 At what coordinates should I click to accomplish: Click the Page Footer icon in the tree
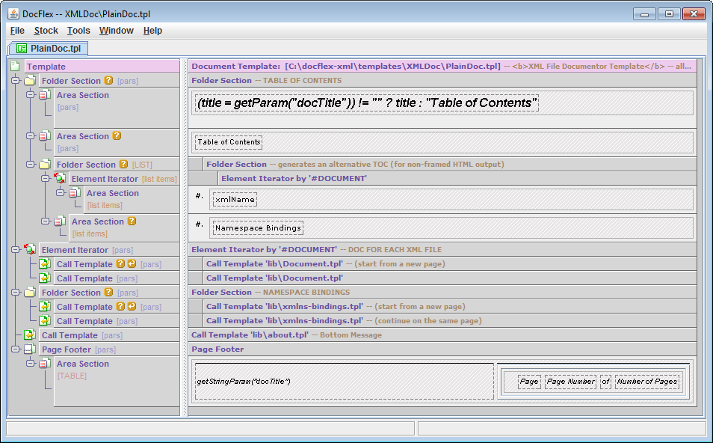point(30,349)
